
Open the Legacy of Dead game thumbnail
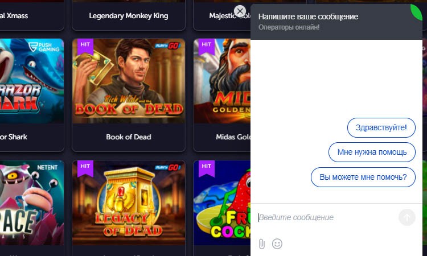pyautogui.click(x=129, y=203)
